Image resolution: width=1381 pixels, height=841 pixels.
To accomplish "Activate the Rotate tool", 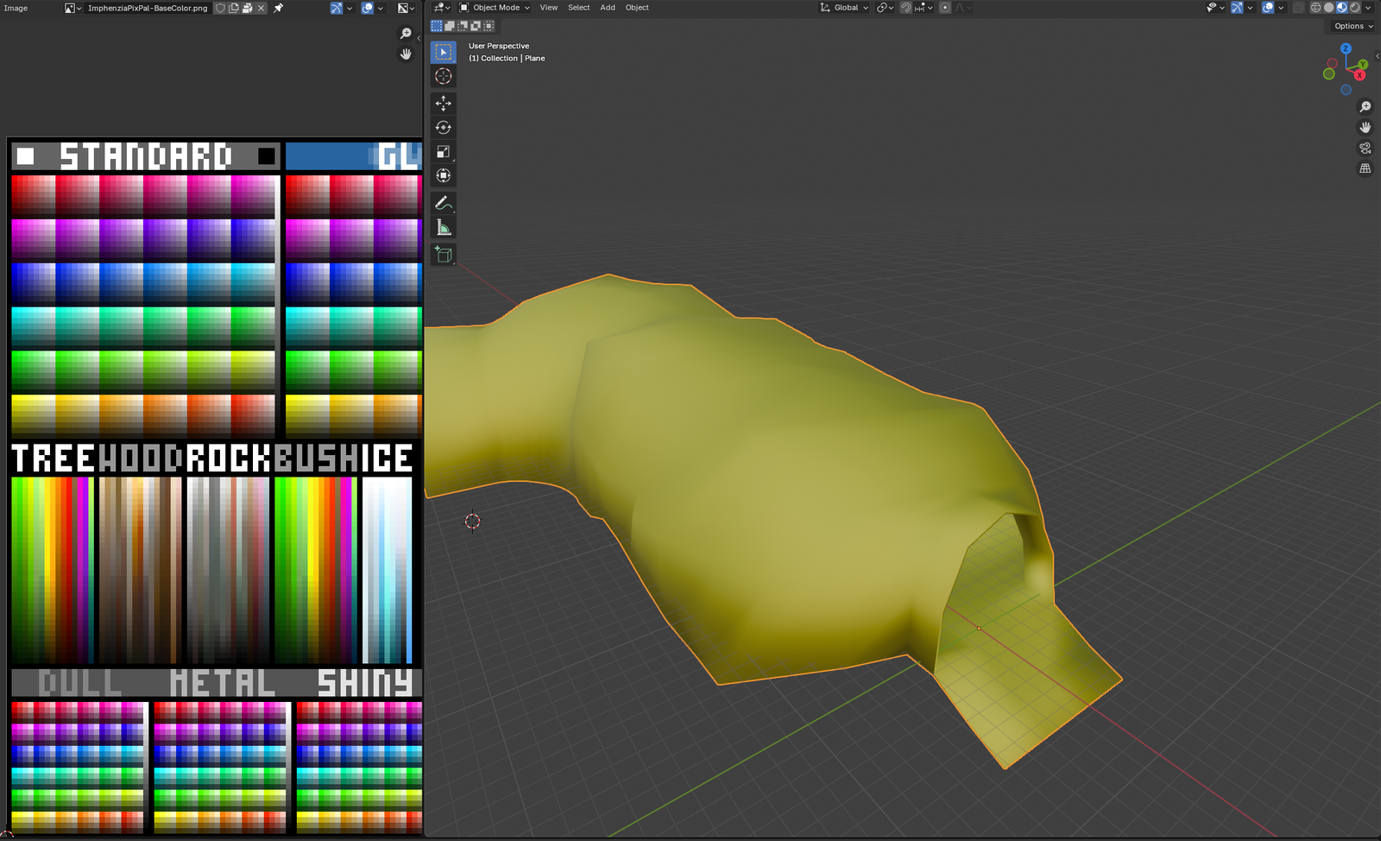I will coord(443,128).
